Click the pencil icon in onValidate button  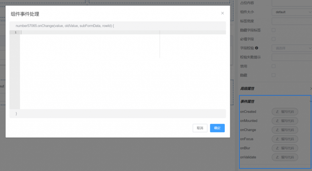[x=277, y=157]
